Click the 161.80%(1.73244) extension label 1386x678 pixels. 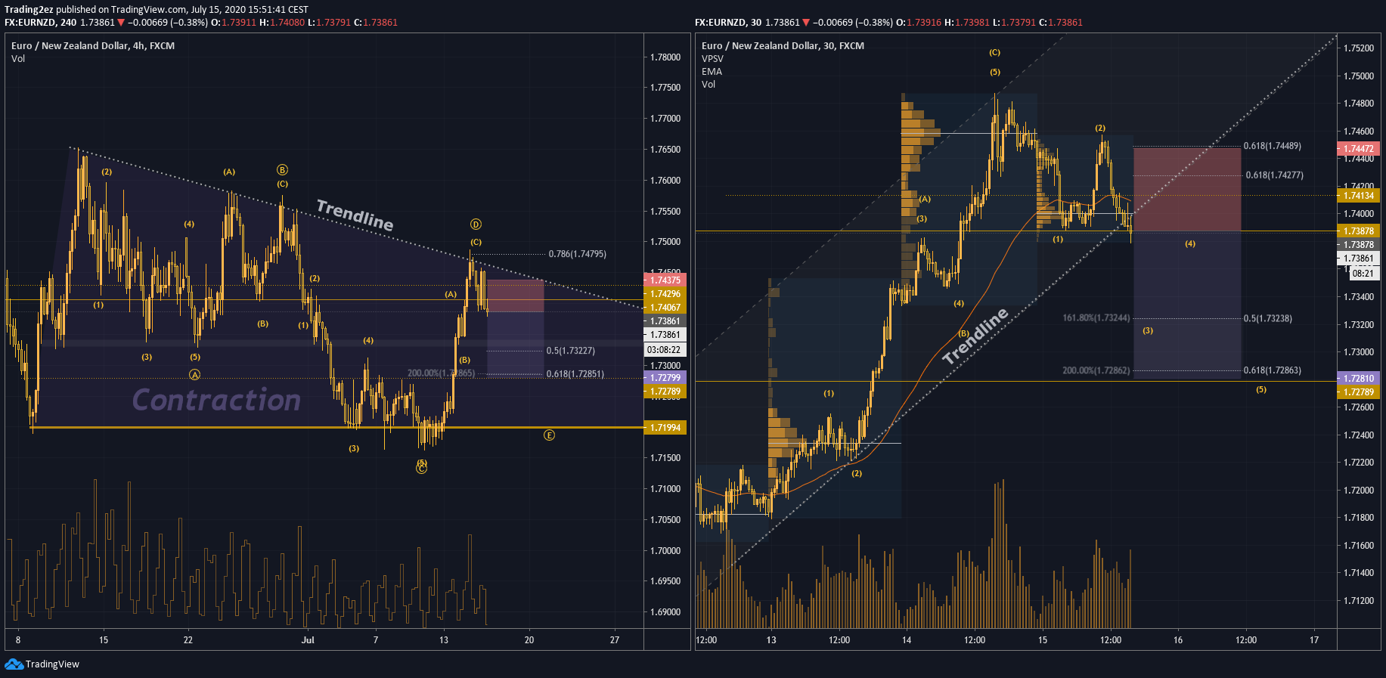point(1096,318)
